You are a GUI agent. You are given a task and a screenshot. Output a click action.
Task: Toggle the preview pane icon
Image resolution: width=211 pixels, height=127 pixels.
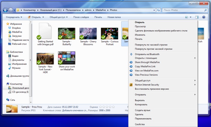coord(197,17)
